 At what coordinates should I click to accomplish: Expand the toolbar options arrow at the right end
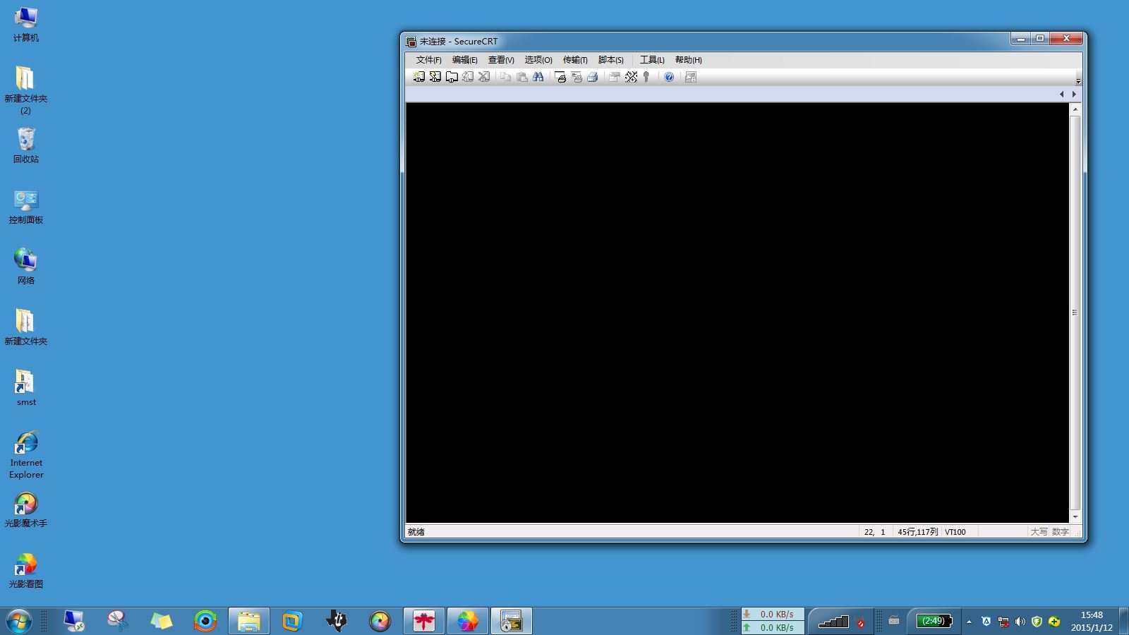click(x=1078, y=78)
